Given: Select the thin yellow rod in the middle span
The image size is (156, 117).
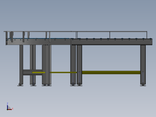Looking at the screenshot, I should pos(63,72).
